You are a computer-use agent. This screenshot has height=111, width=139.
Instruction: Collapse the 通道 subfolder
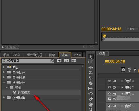coord(7,88)
